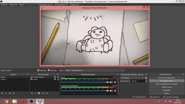185x104 pixels.
Task: Click the keyboard language indicator in tray
Action: coord(170,101)
